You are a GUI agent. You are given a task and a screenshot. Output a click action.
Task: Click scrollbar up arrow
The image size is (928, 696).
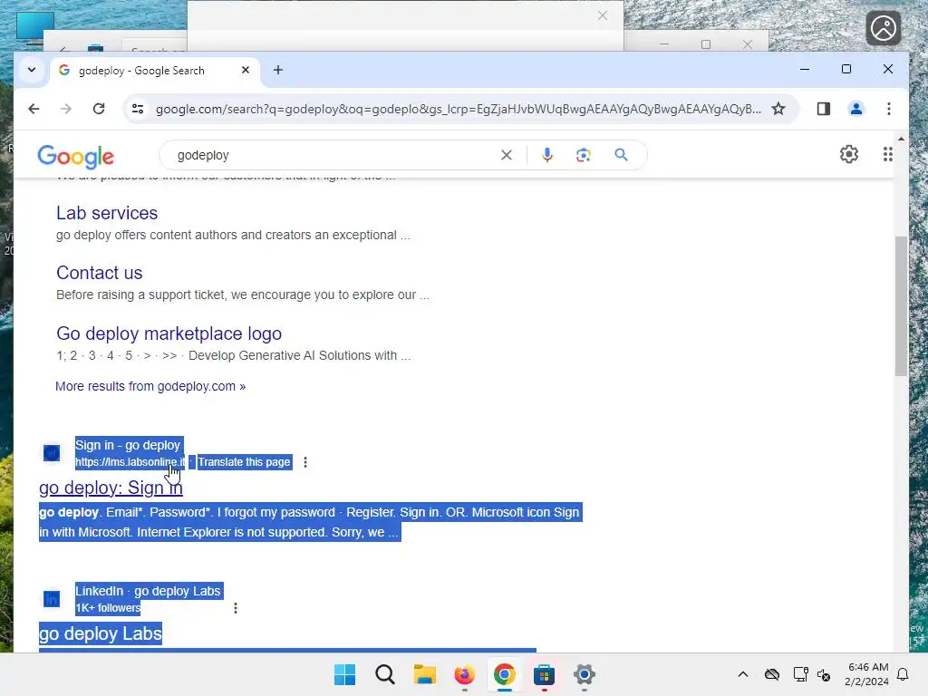[901, 139]
